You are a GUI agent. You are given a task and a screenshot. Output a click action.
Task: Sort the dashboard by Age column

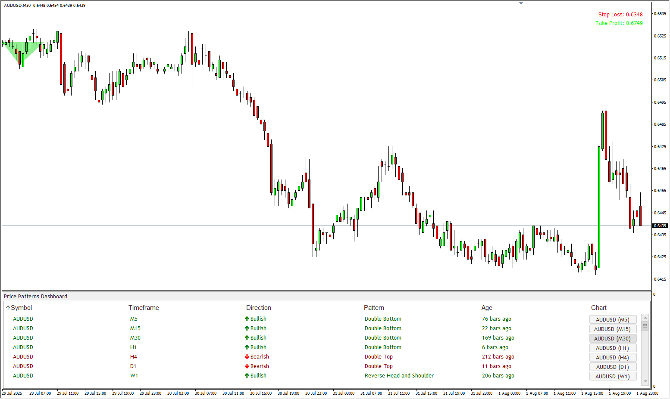tap(487, 308)
